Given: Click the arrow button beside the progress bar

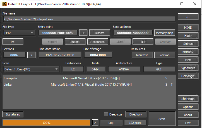Looking at the screenshot, I should pos(95,123).
